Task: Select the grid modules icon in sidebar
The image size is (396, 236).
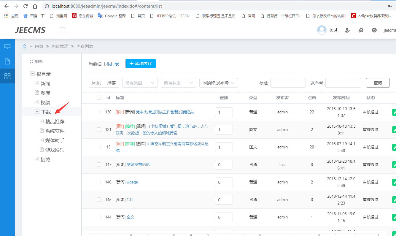Action: click(x=7, y=76)
